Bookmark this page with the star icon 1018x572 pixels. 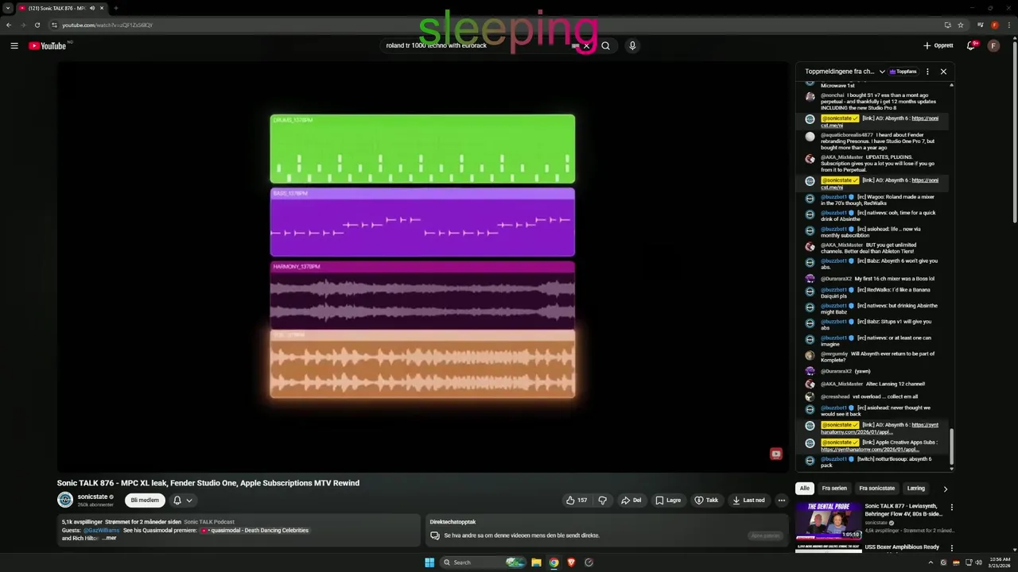tap(960, 25)
